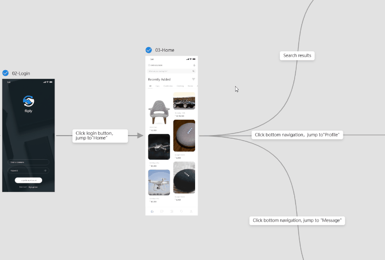Click the filter icon next to Recently Added
Screen dimensions: 385x260
point(194,79)
